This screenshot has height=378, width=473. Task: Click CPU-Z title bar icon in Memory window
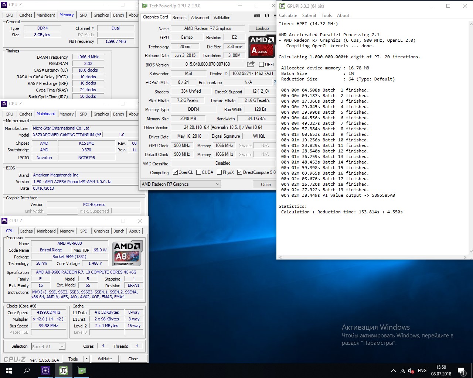tap(4, 5)
